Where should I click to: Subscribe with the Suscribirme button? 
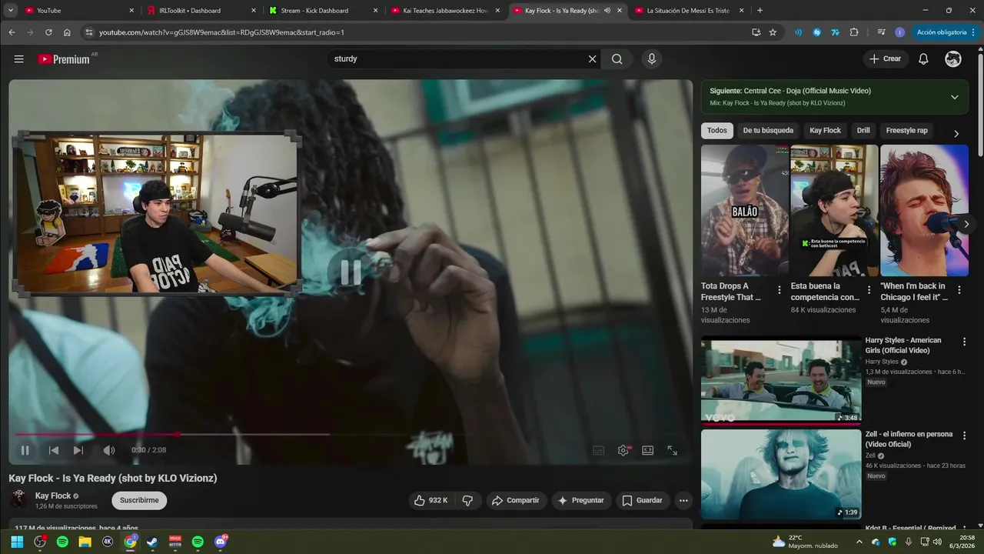(x=139, y=500)
